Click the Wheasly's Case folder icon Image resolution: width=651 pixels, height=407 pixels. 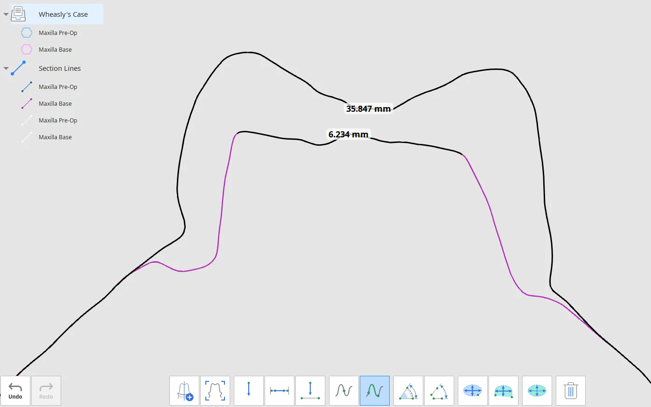coord(18,14)
